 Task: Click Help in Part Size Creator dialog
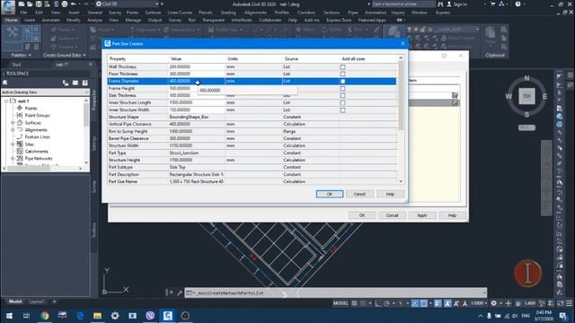pyautogui.click(x=390, y=194)
